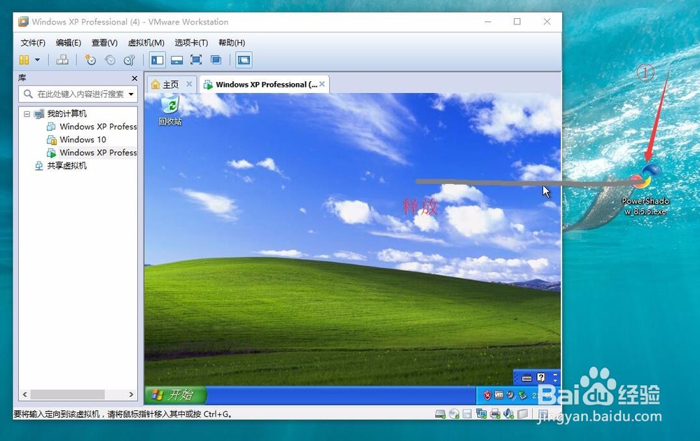Click the safely remove hardware tray icon
The height and width of the screenshot is (441, 700).
click(522, 395)
